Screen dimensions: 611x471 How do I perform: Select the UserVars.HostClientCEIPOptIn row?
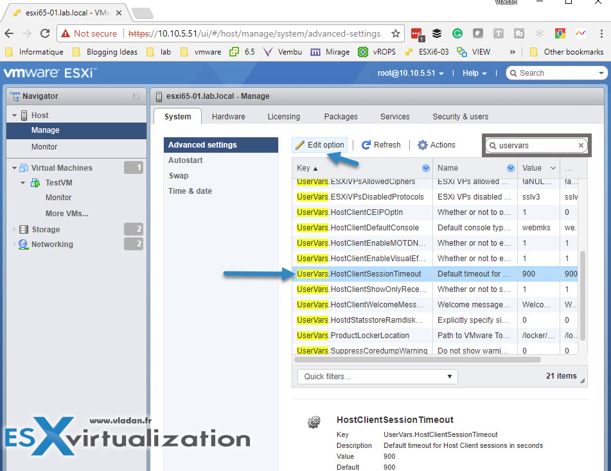click(x=435, y=212)
